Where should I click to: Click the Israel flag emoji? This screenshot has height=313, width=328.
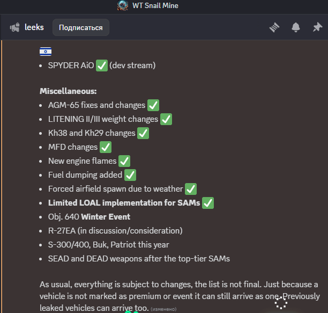(x=46, y=52)
